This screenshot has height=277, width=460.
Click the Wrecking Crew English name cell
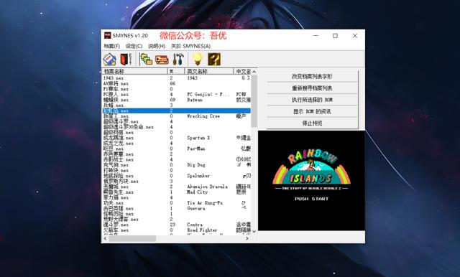click(203, 116)
